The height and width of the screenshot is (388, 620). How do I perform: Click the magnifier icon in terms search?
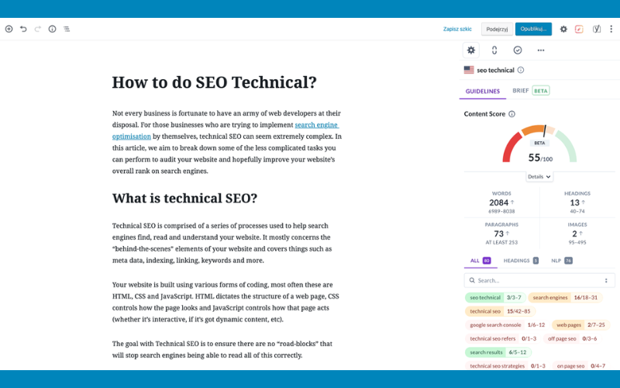[x=472, y=280]
